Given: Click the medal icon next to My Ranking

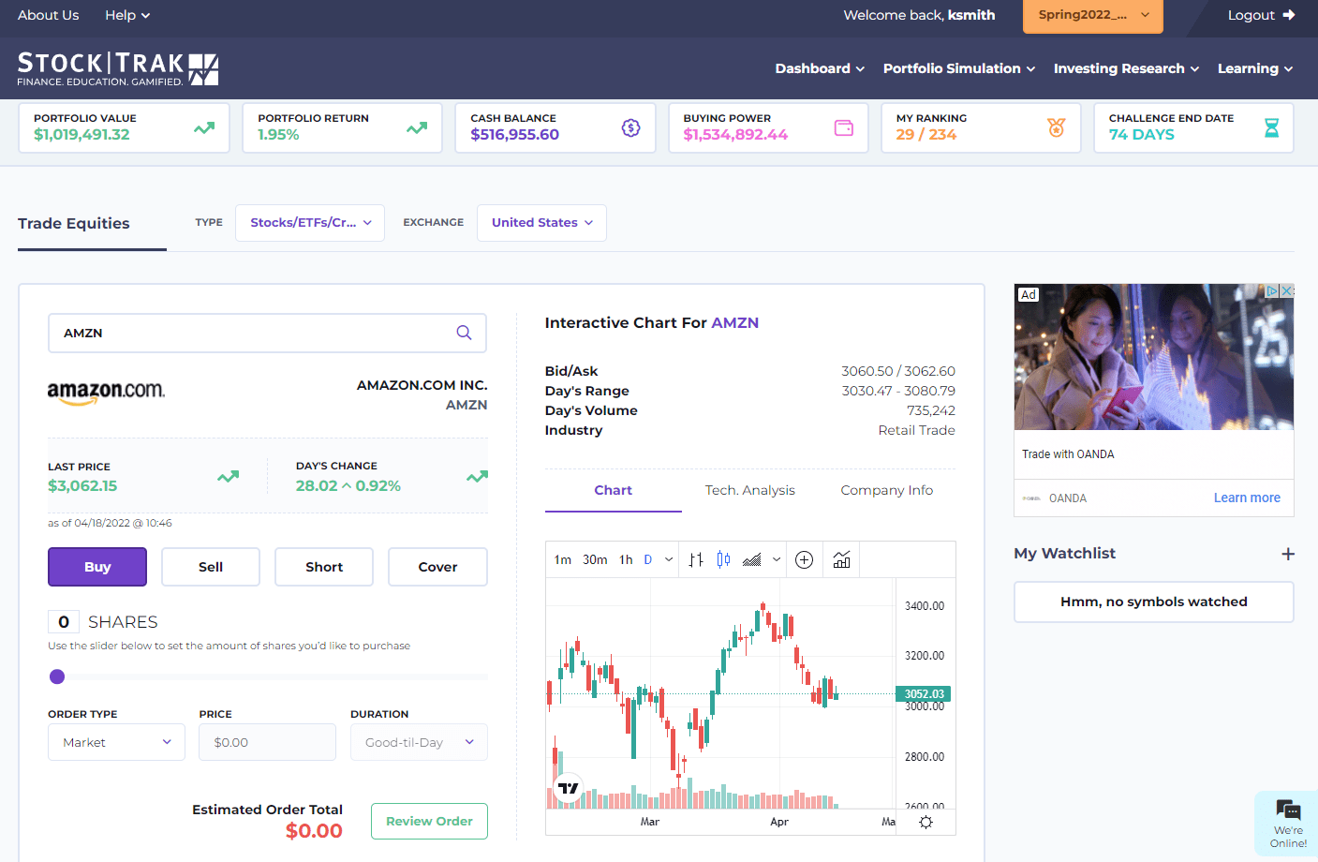Looking at the screenshot, I should point(1057,127).
